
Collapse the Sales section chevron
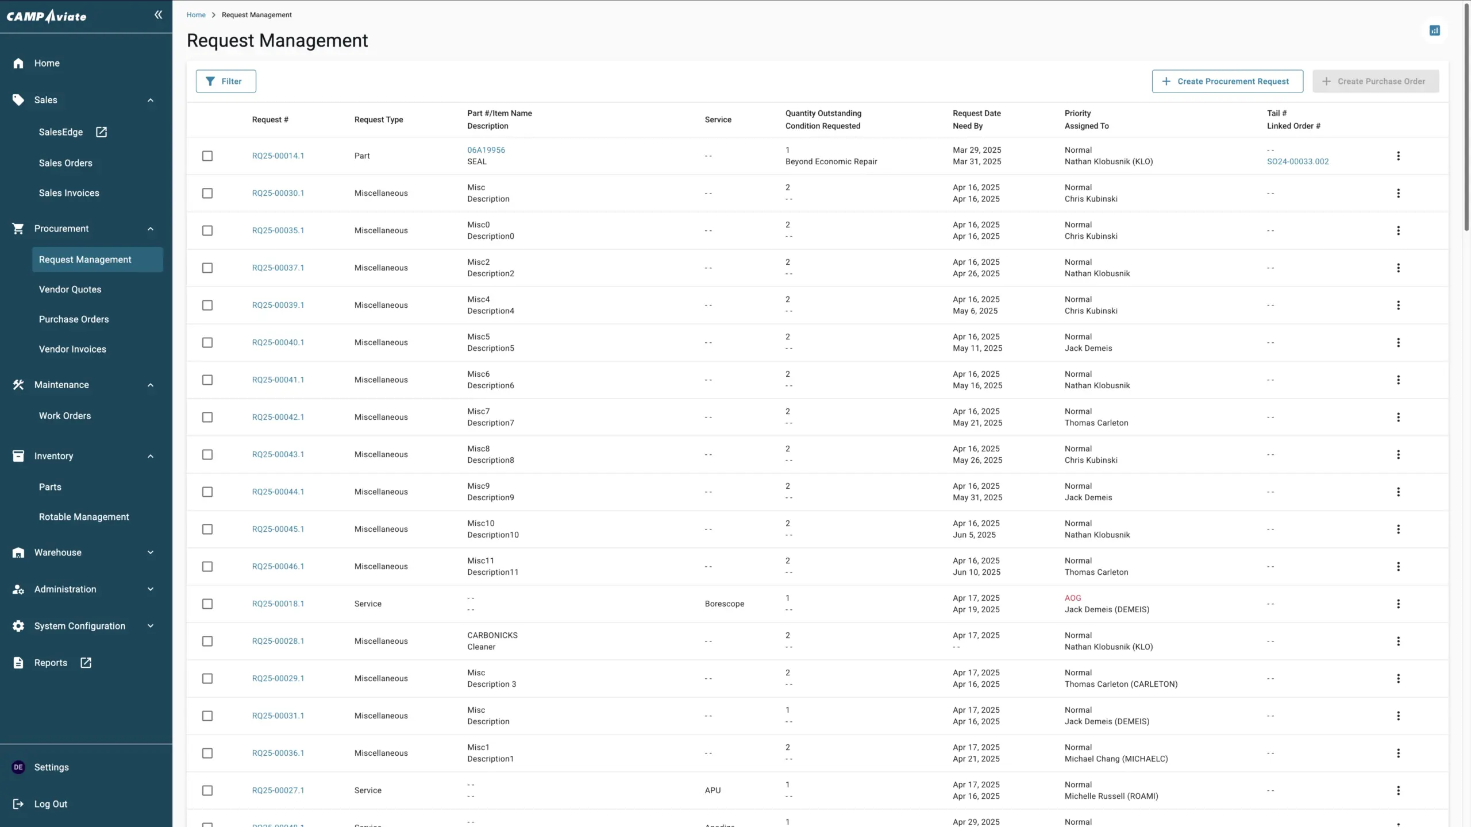(x=151, y=100)
